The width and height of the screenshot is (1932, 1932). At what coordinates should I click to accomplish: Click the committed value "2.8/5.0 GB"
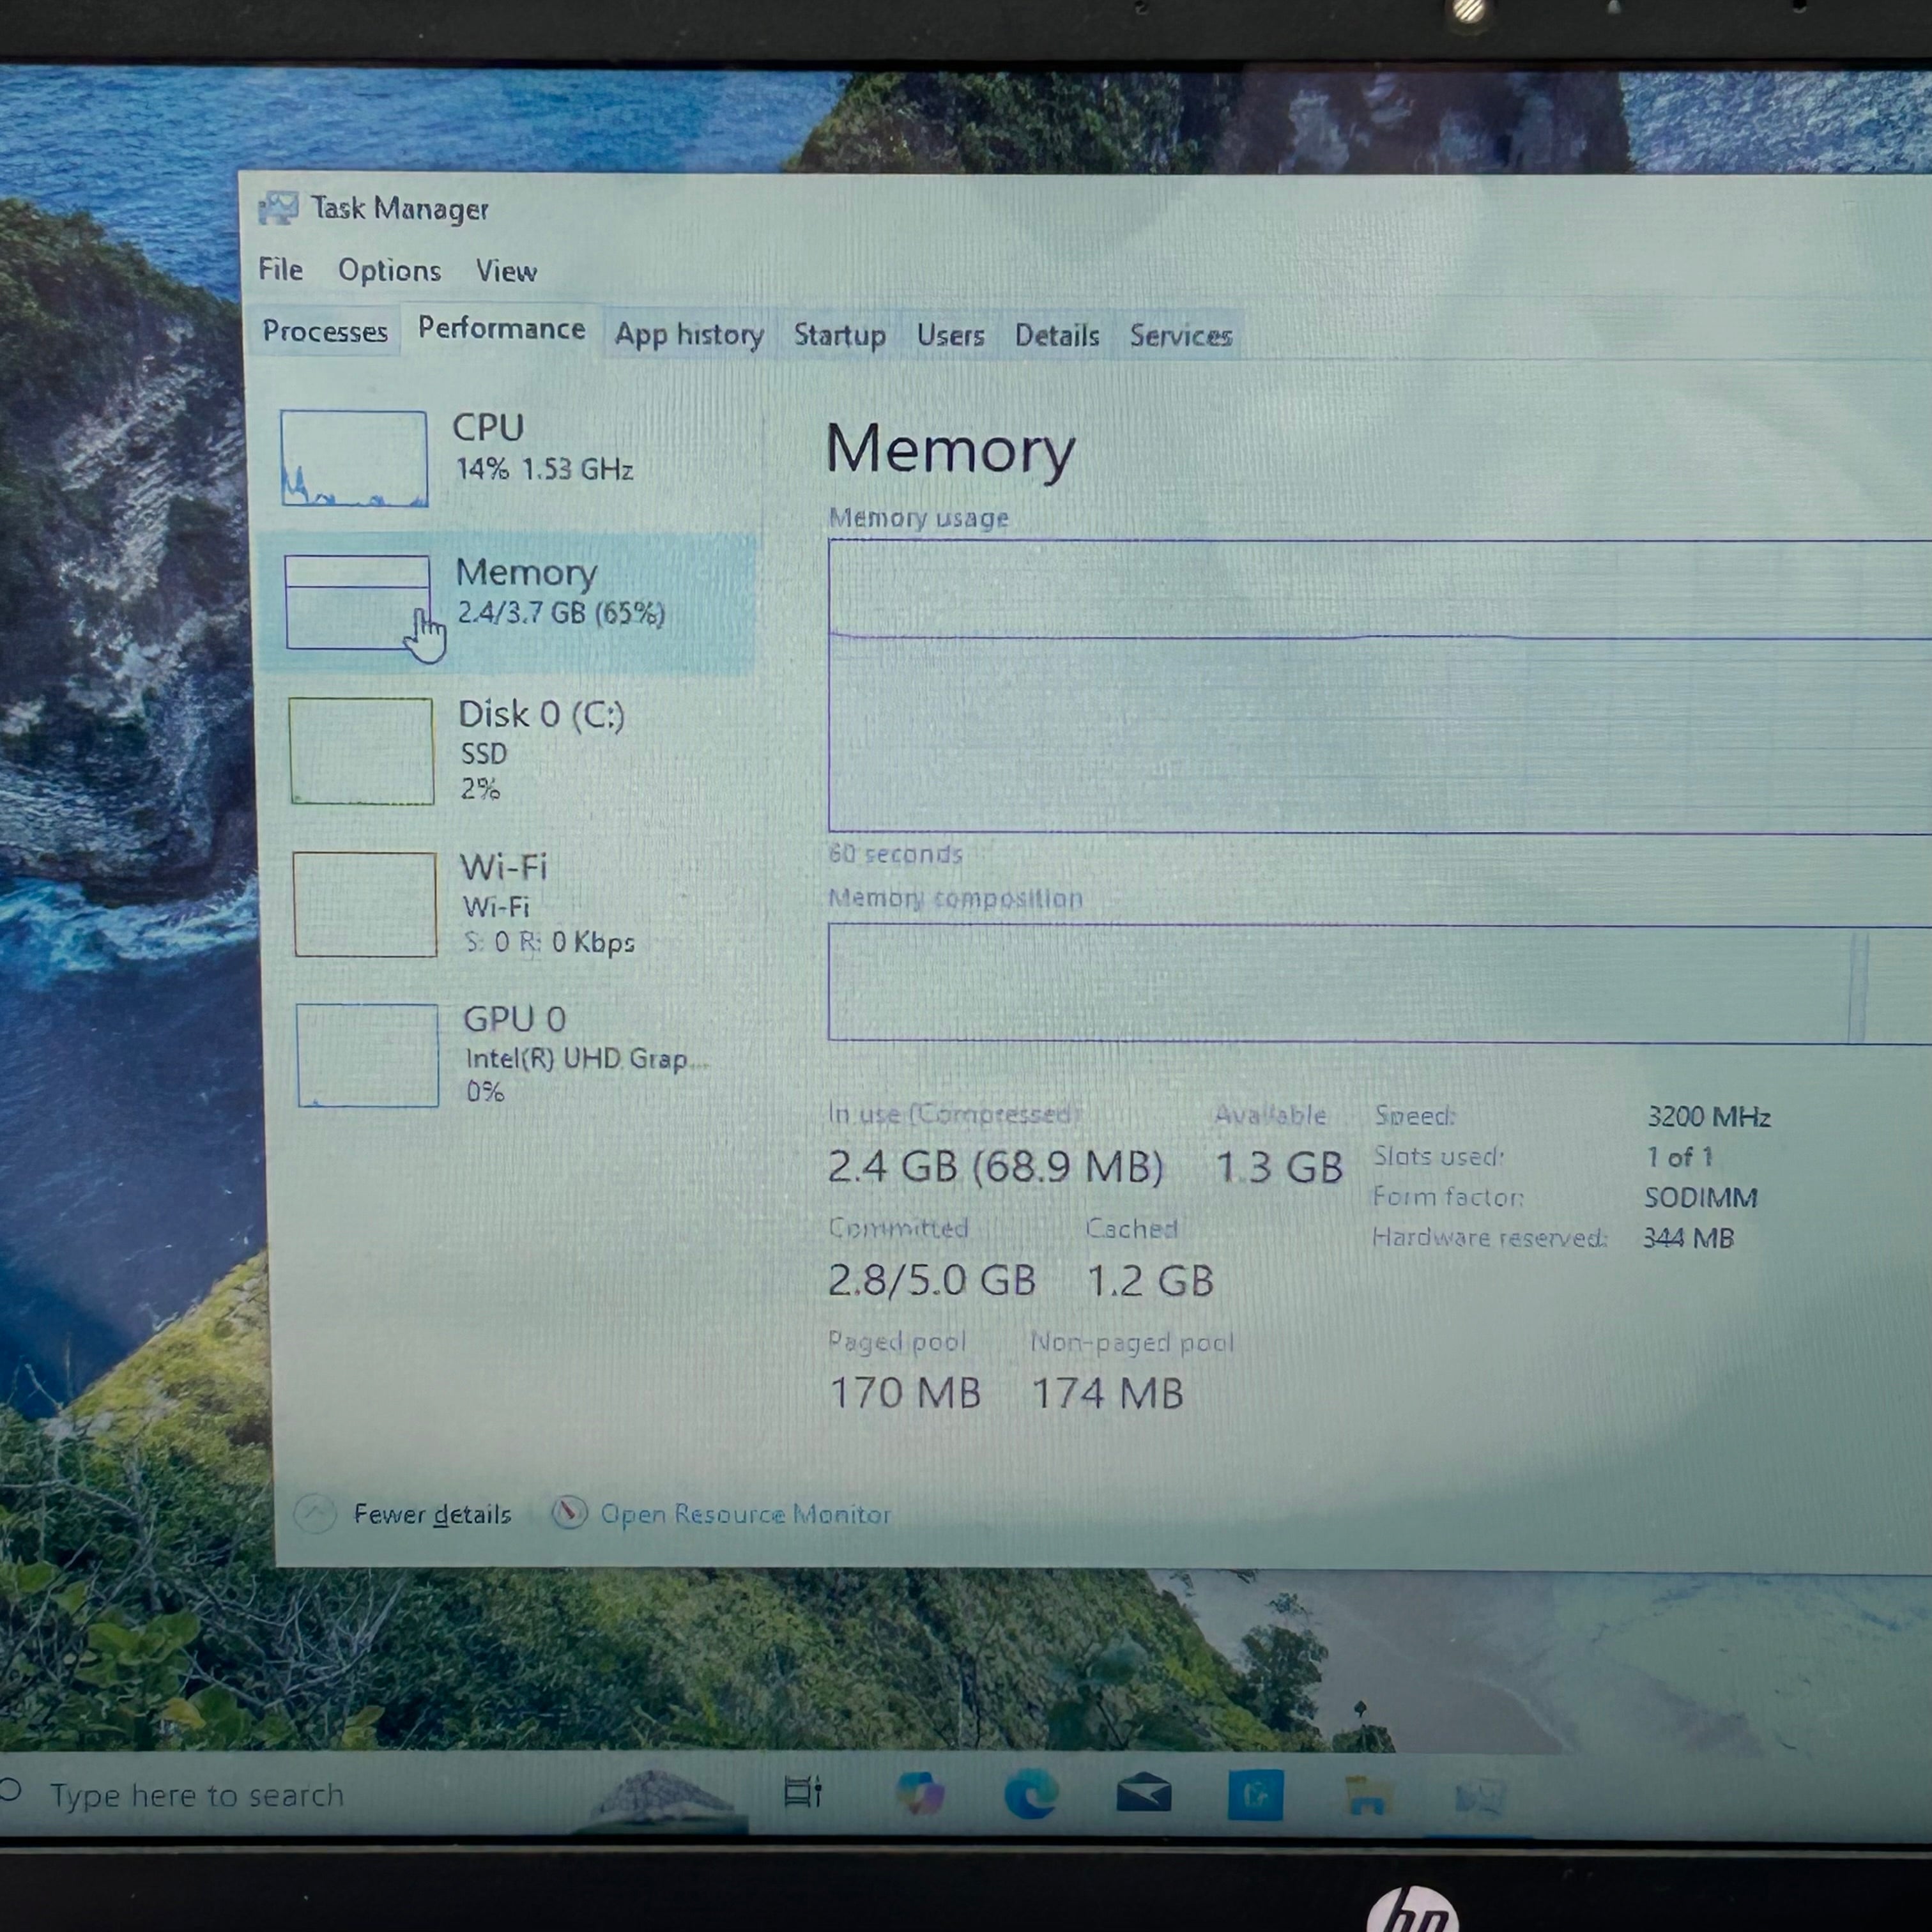[x=932, y=1280]
